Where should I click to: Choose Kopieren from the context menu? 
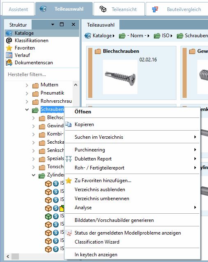click(132, 124)
